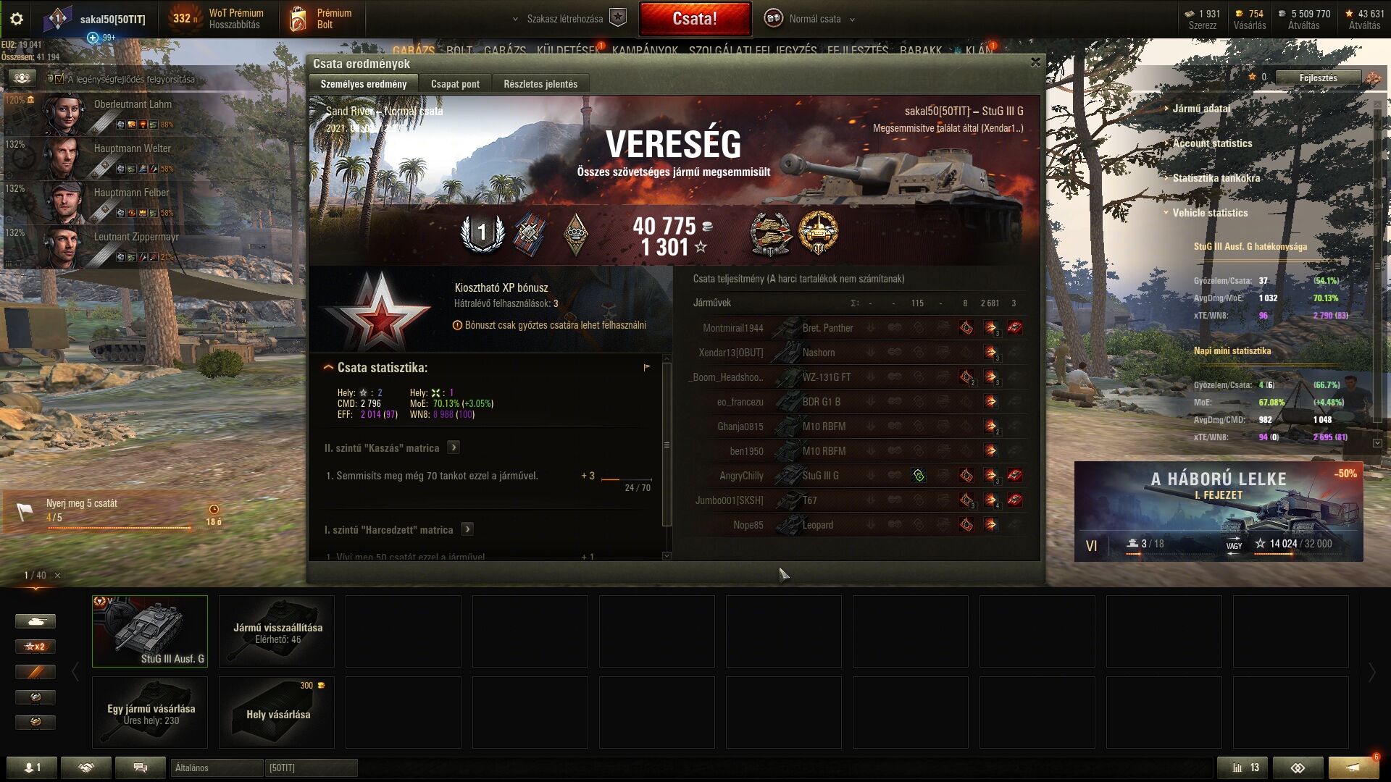Open the Részletes jelentés tab
This screenshot has width=1391, height=782.
[540, 84]
